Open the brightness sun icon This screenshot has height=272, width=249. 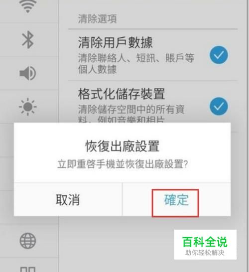pos(28,107)
